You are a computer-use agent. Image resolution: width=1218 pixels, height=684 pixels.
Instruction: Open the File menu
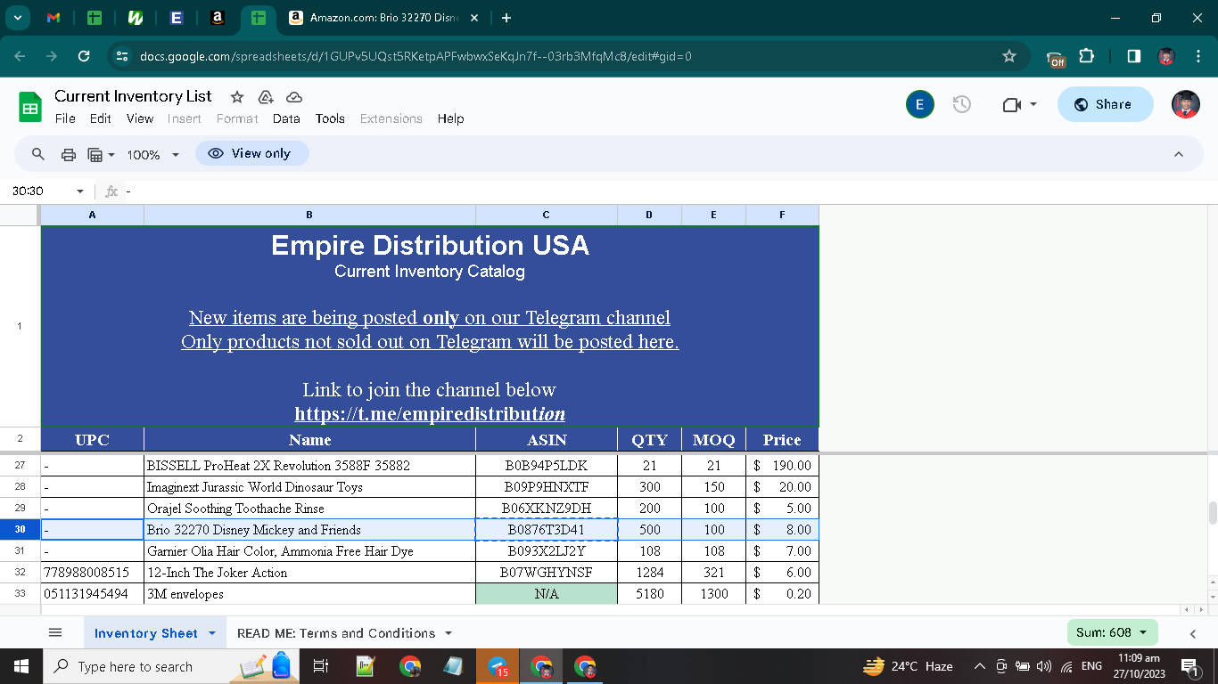tap(65, 118)
